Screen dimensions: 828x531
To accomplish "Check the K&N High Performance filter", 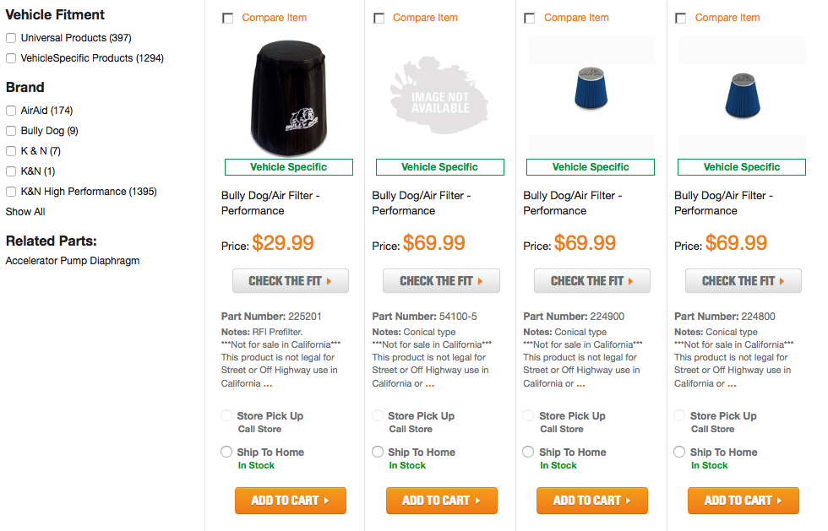I will pos(10,191).
